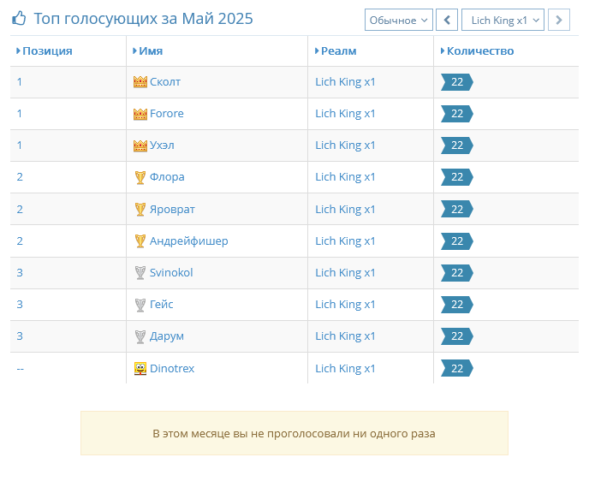The image size is (589, 487).
Task: Go to previous month with left arrow
Action: click(x=447, y=20)
